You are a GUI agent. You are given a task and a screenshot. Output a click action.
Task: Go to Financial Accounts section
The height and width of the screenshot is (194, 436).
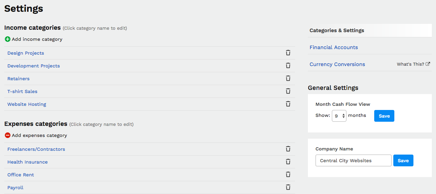(334, 47)
